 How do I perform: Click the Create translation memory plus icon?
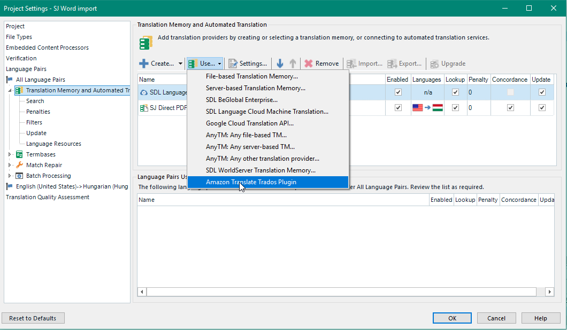click(143, 64)
